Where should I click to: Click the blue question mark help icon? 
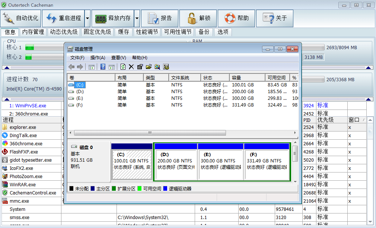(103, 67)
